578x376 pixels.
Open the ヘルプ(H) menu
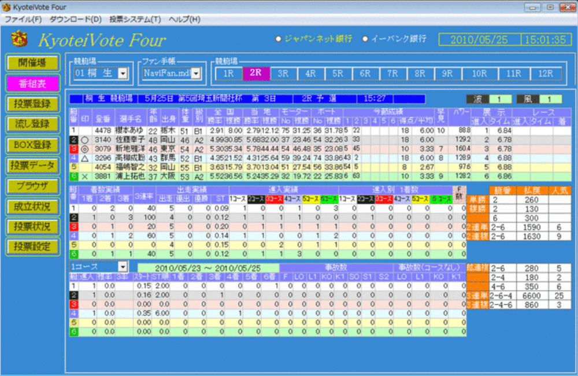[x=184, y=19]
